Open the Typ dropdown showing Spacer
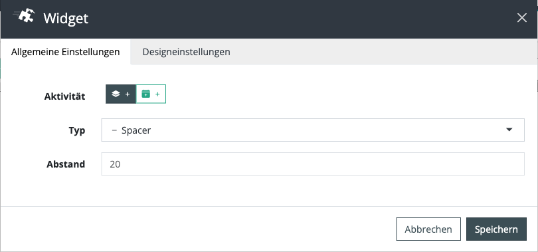The width and height of the screenshot is (538, 252). click(313, 130)
